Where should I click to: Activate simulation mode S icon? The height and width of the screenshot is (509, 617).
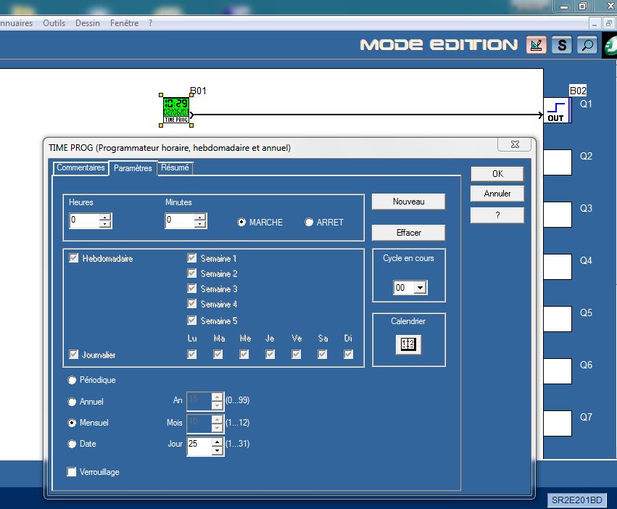(x=562, y=45)
